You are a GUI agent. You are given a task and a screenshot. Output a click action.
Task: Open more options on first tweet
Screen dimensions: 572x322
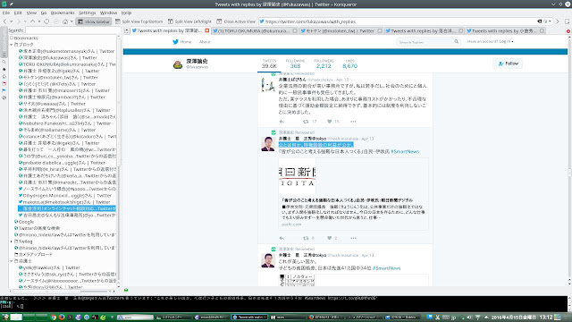pyautogui.click(x=353, y=122)
